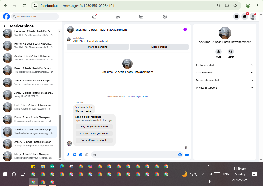263x186 pixels.
Task: Open the Groups tab icon
Action: [x=165, y=17]
